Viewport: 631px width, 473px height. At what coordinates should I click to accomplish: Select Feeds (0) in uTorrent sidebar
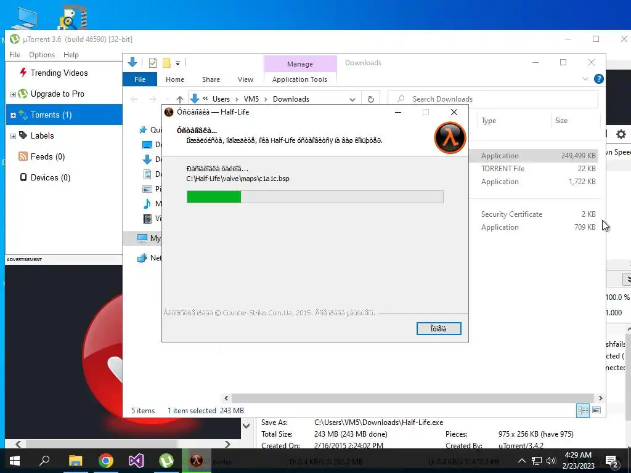47,156
